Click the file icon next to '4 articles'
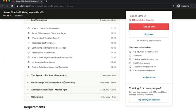The height and width of the screenshot is (110, 196). point(130,56)
